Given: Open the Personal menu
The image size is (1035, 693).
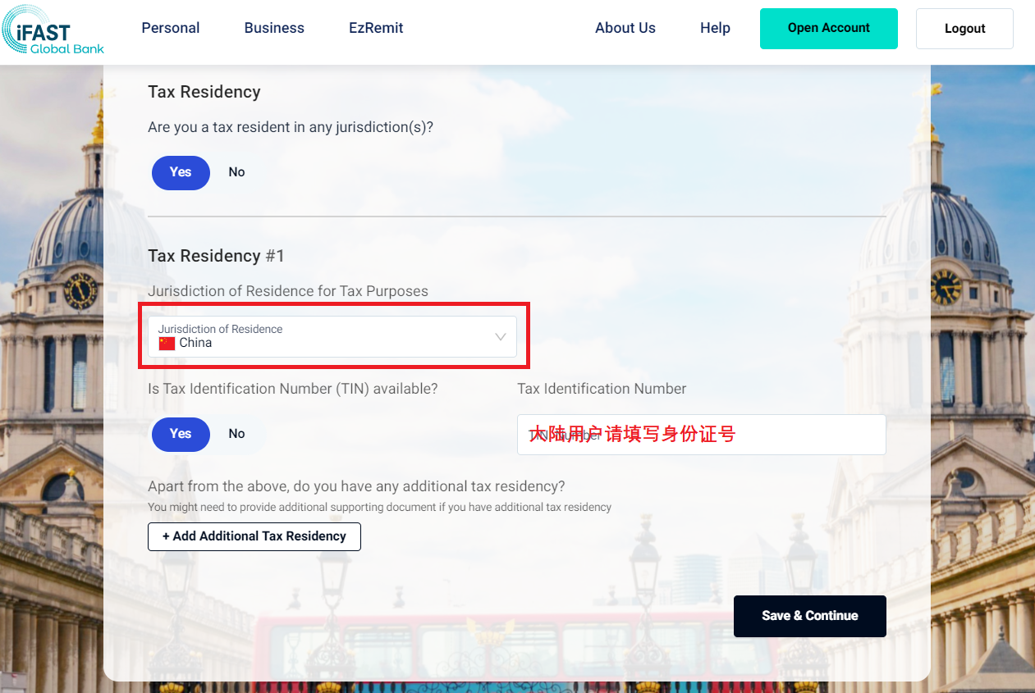Looking at the screenshot, I should [171, 28].
